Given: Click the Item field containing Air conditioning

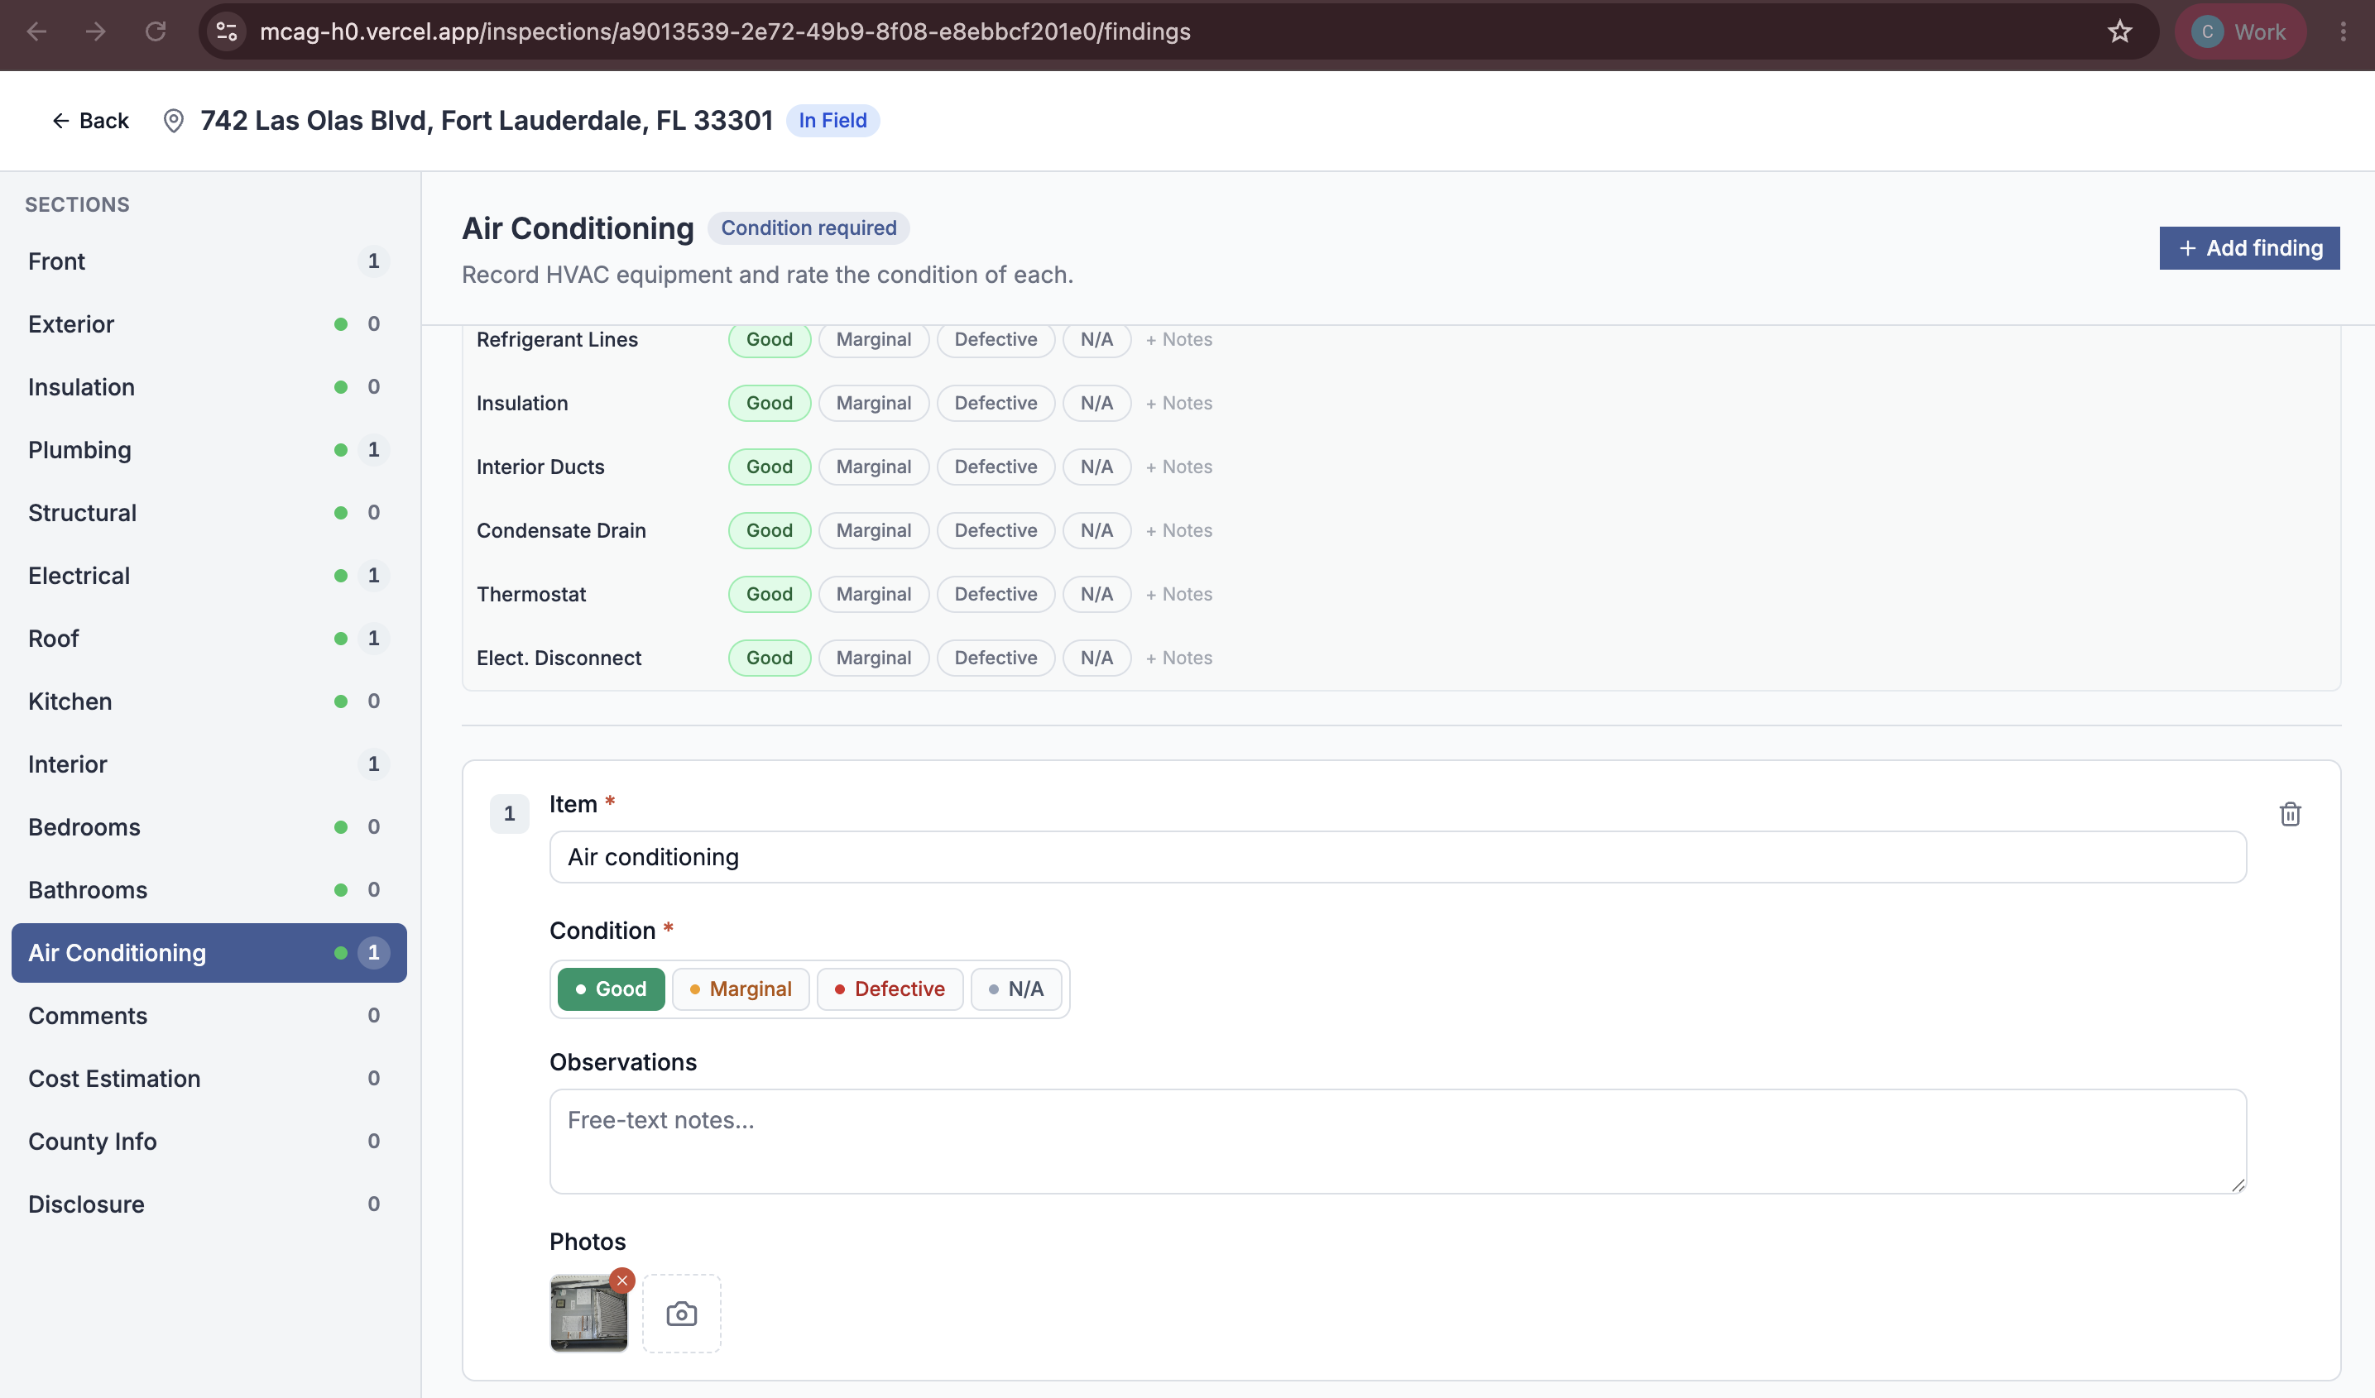Looking at the screenshot, I should point(1398,856).
